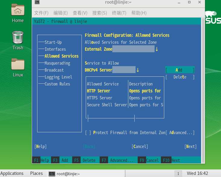Maximize the terminal window
Image resolution: width=221 pixels, height=177 pixels.
tap(189, 2)
